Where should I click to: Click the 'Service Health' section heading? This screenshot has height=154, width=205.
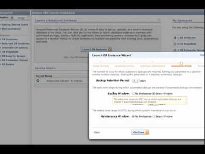[x=45, y=68]
